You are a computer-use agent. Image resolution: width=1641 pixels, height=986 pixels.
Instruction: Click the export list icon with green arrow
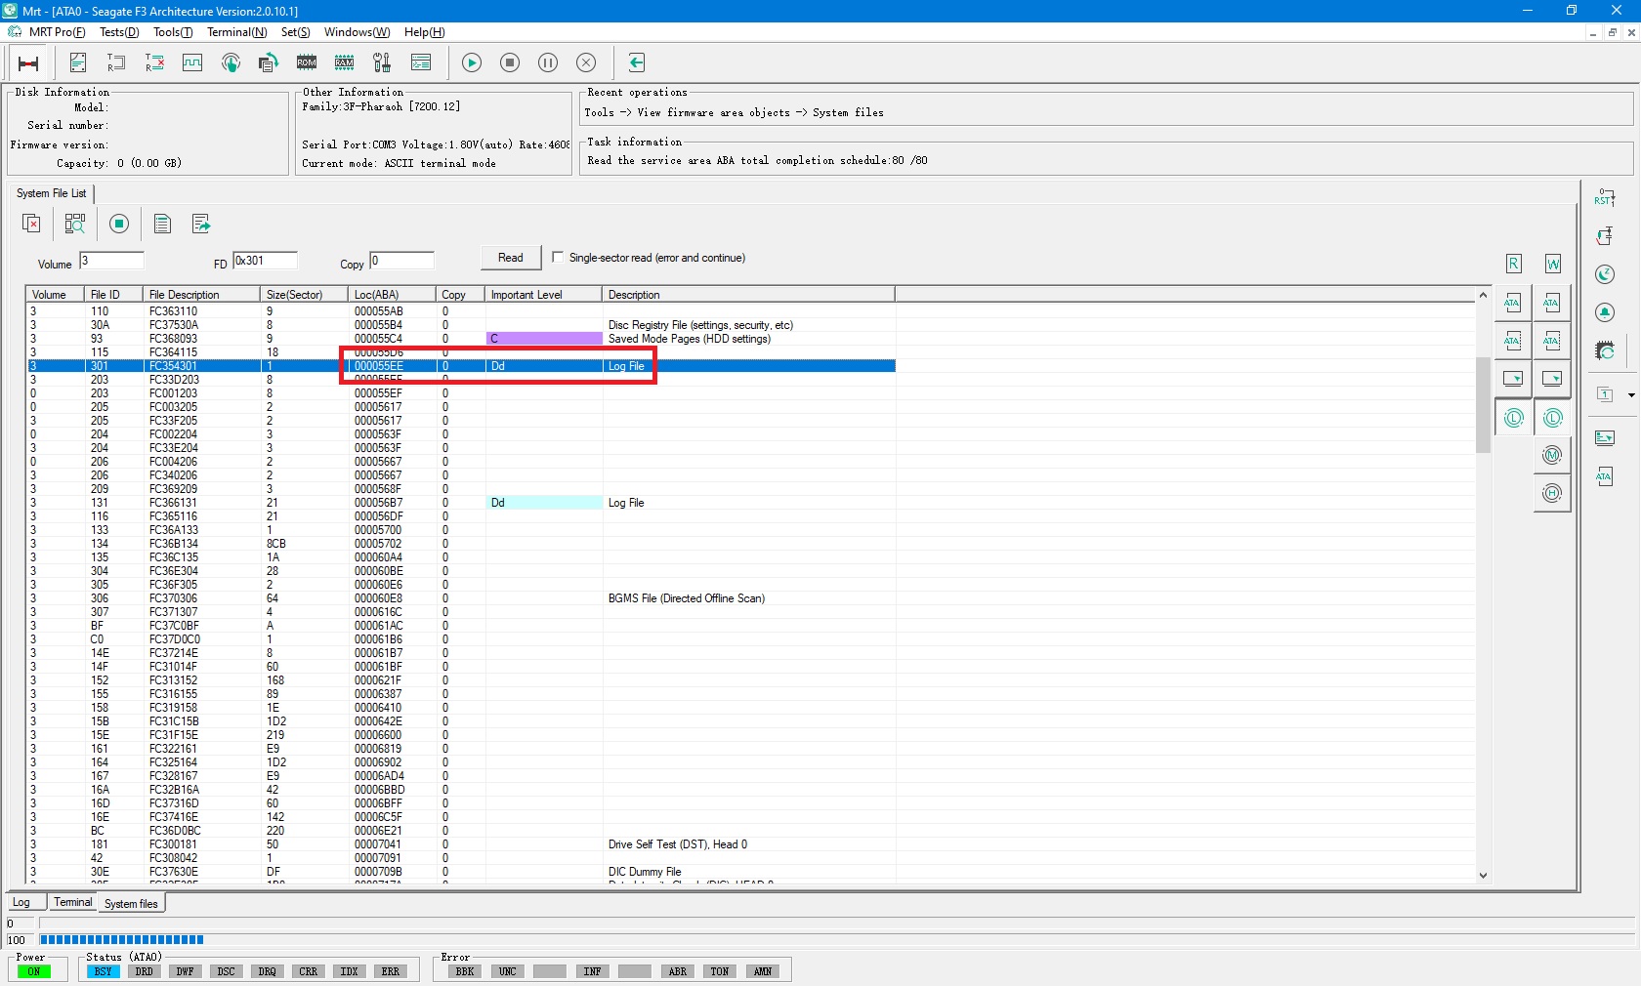201,224
